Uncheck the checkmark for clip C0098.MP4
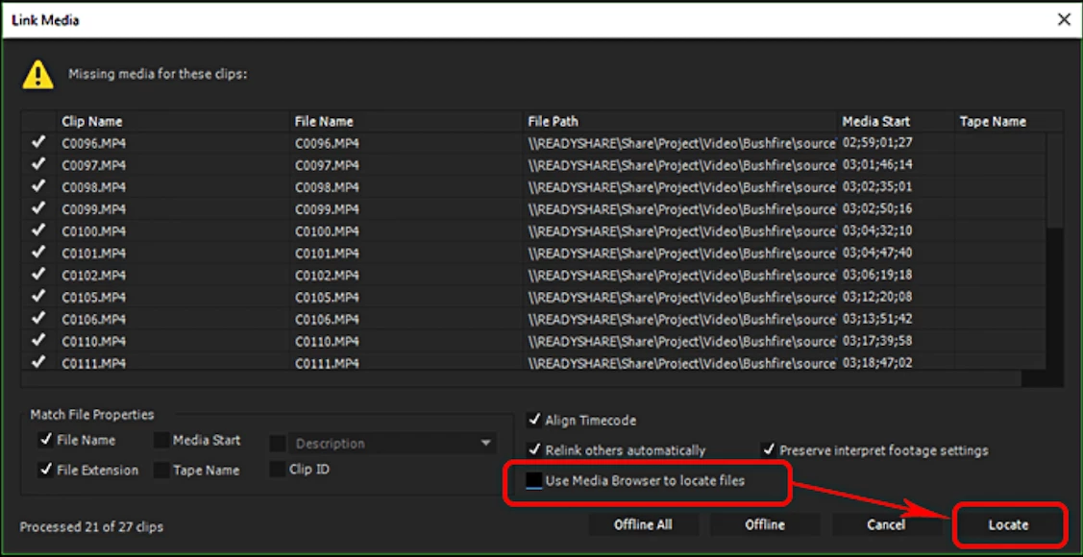 [x=38, y=186]
